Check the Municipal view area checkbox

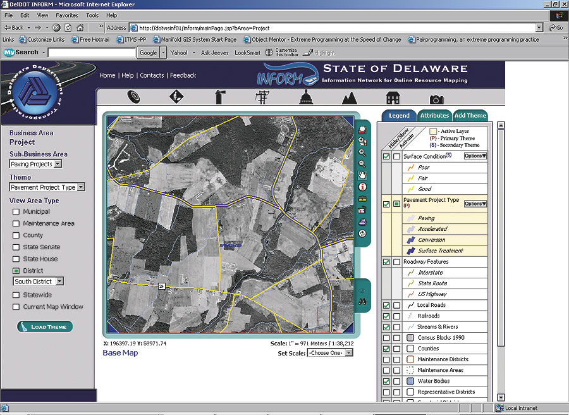coord(16,212)
